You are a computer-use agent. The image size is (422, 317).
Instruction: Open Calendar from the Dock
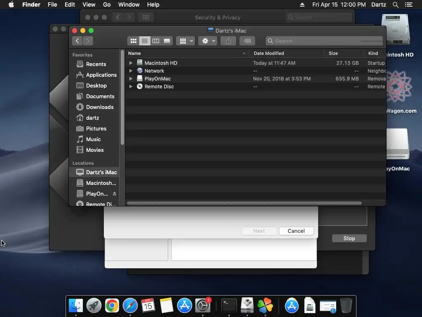[x=148, y=305]
